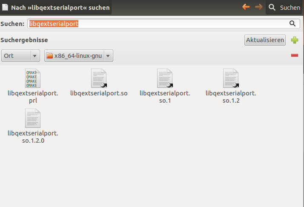The height and width of the screenshot is (207, 304).
Task: Click the libqextserialport.so.1.2 name label
Action: pos(231,97)
